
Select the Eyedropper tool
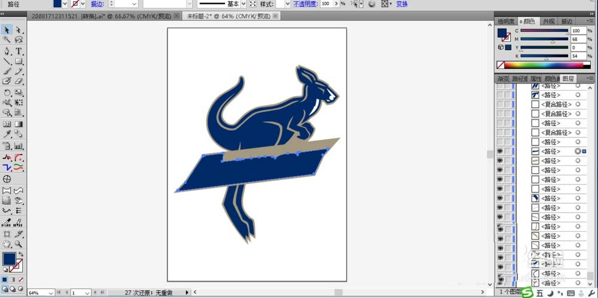click(x=7, y=134)
